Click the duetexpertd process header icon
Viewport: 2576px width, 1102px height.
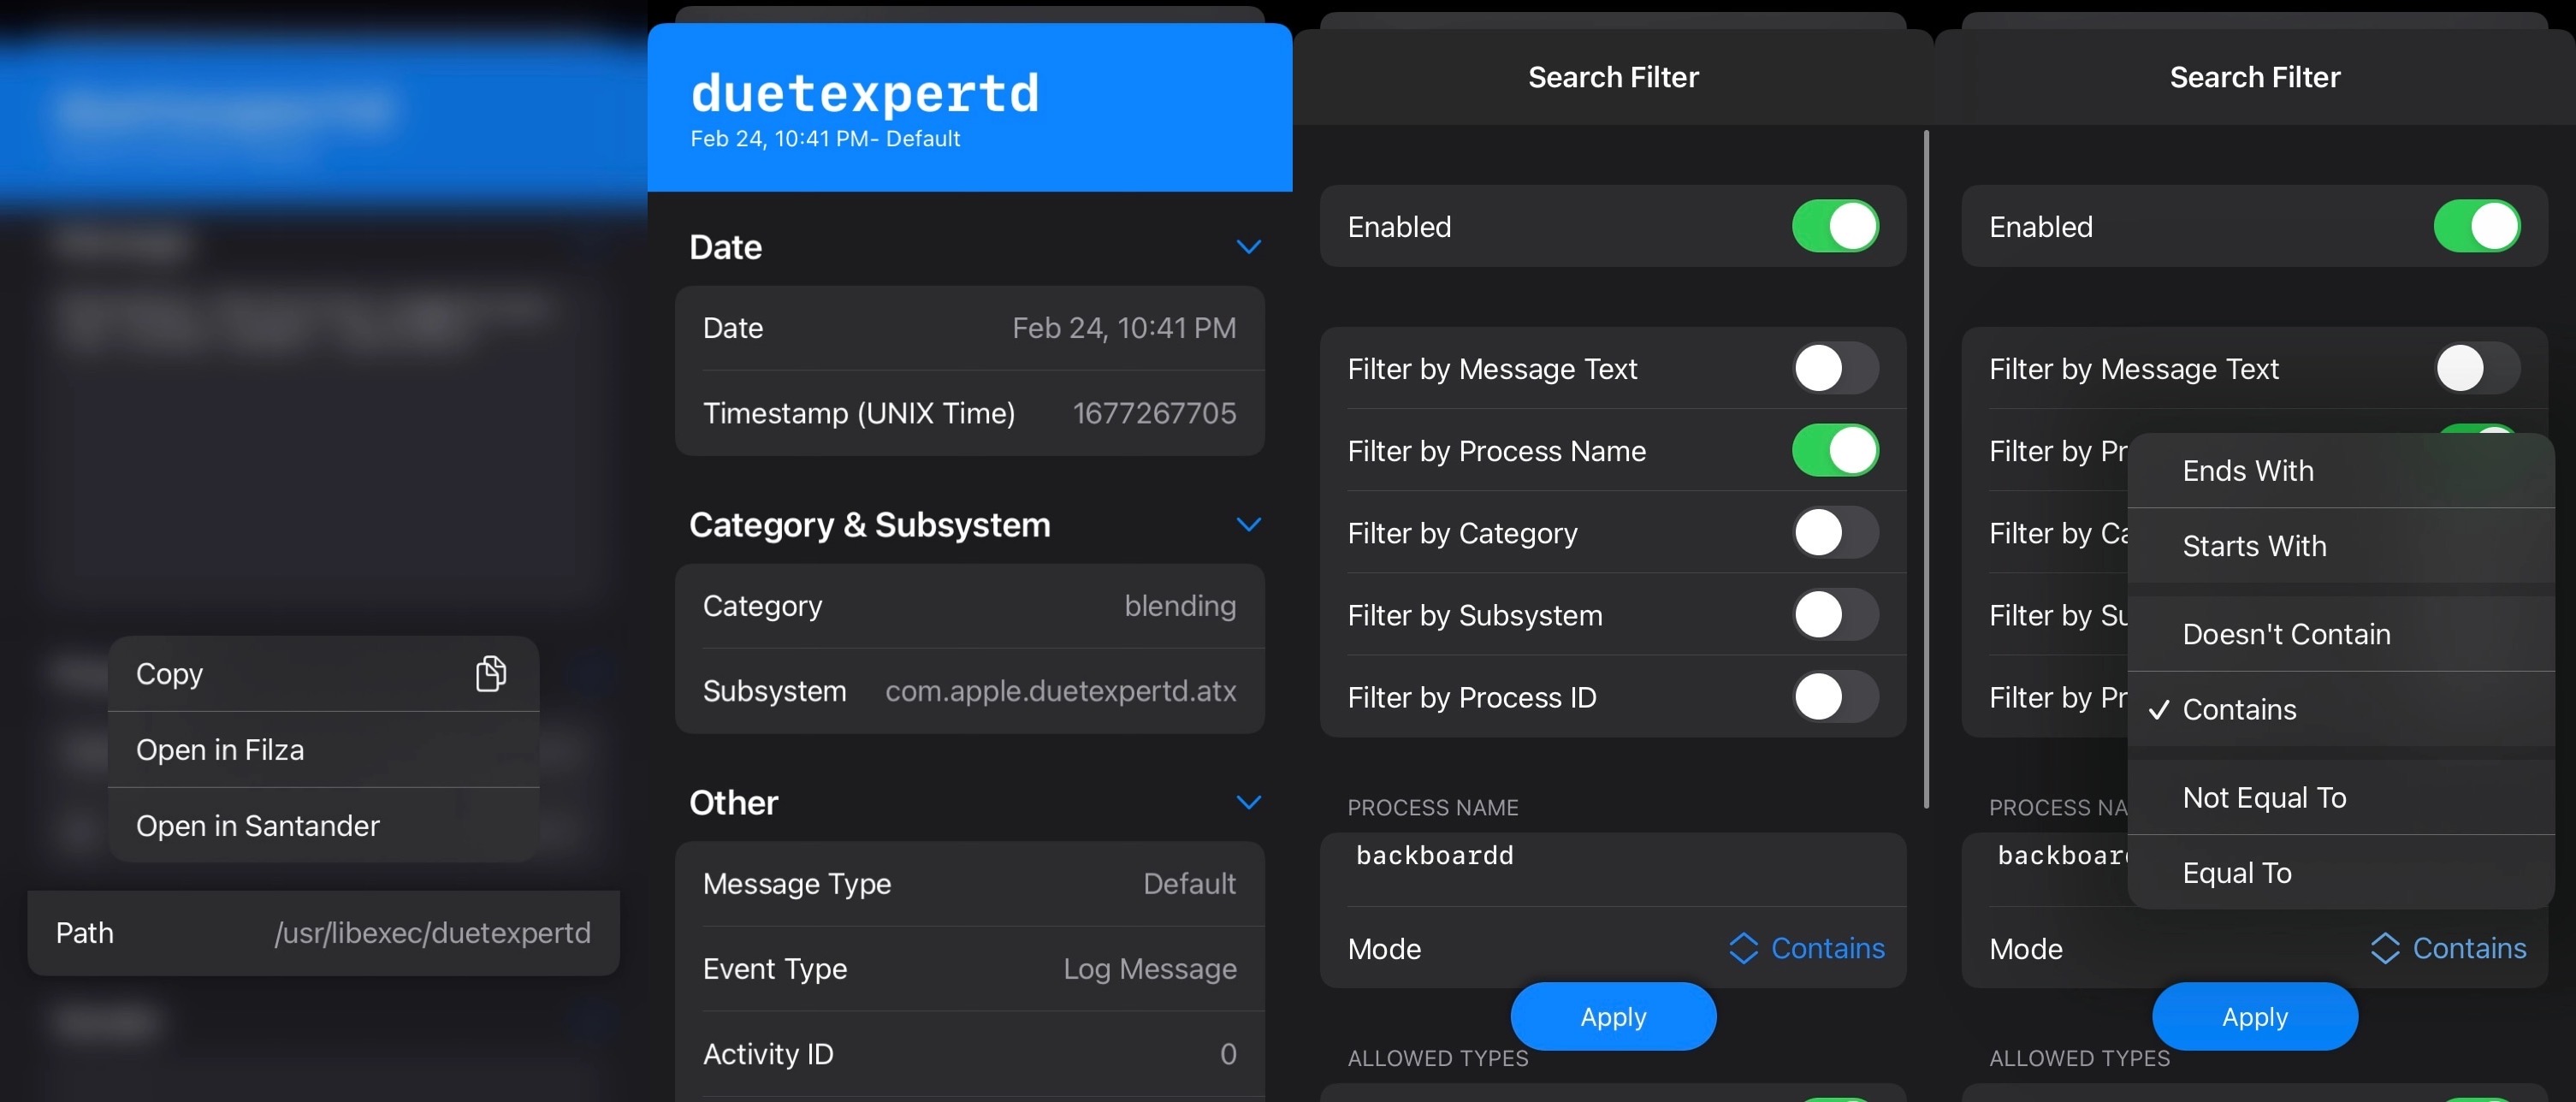coord(969,105)
